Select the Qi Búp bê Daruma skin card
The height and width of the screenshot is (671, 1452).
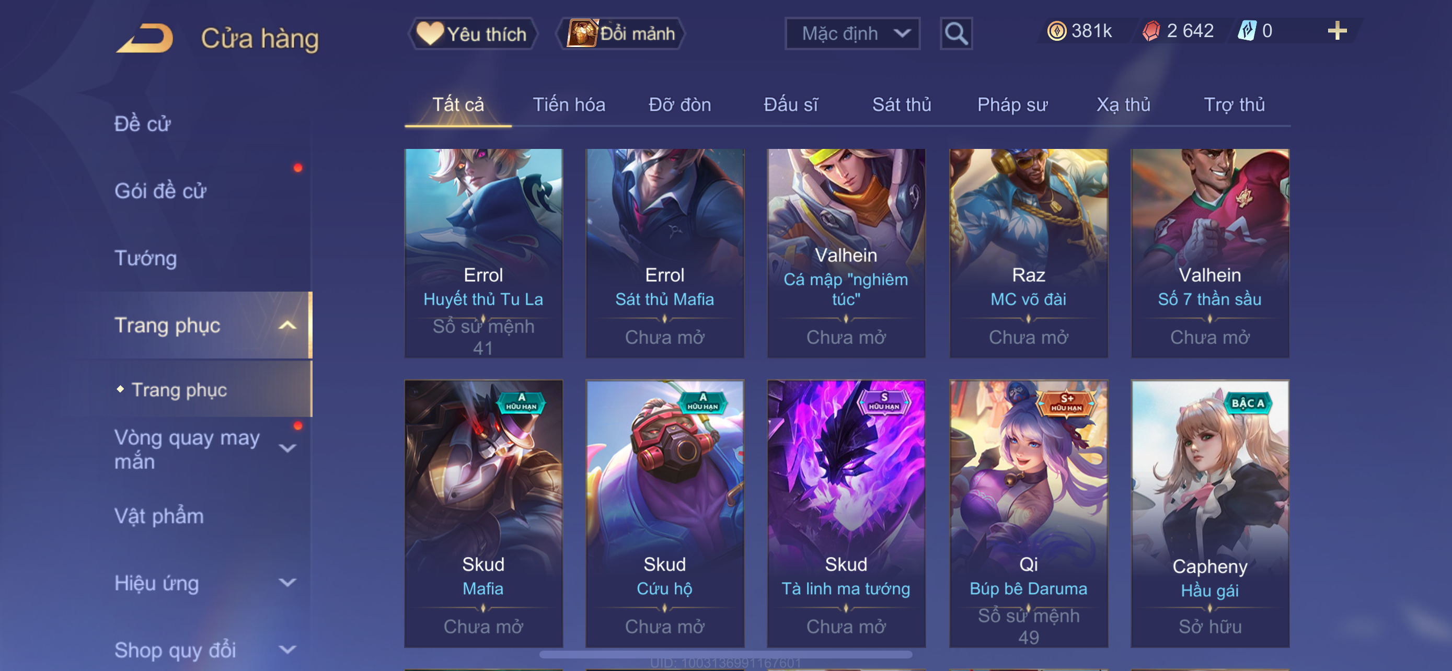coord(1028,513)
